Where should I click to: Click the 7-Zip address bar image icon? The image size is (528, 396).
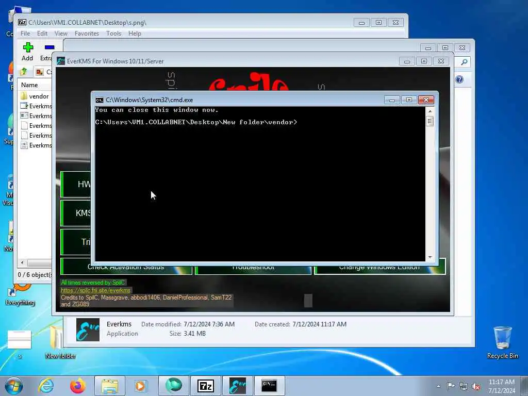[x=40, y=72]
